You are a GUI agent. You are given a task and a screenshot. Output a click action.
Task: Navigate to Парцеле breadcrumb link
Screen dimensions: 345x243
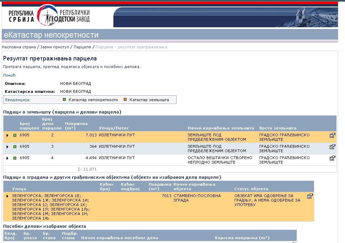coord(82,47)
